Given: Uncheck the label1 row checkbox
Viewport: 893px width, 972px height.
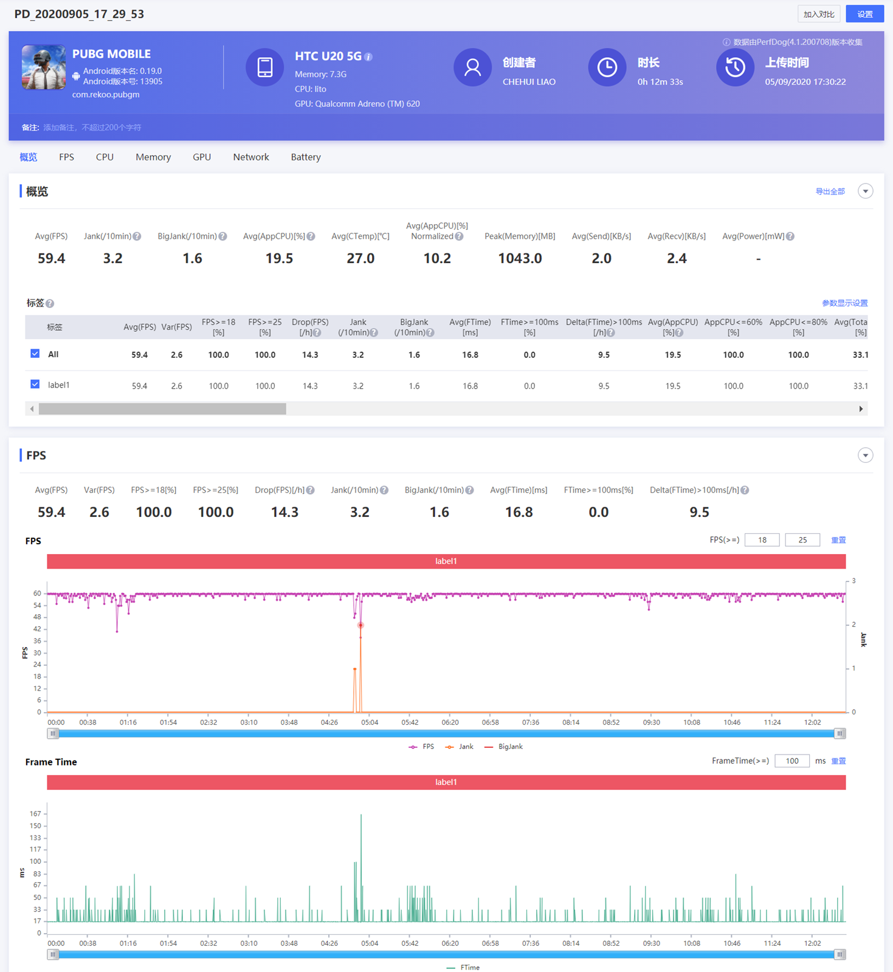Looking at the screenshot, I should tap(35, 385).
